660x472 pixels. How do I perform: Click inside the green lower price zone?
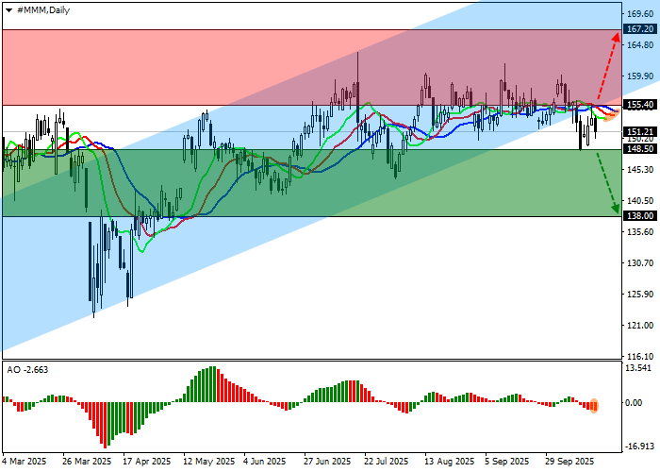tap(283, 198)
